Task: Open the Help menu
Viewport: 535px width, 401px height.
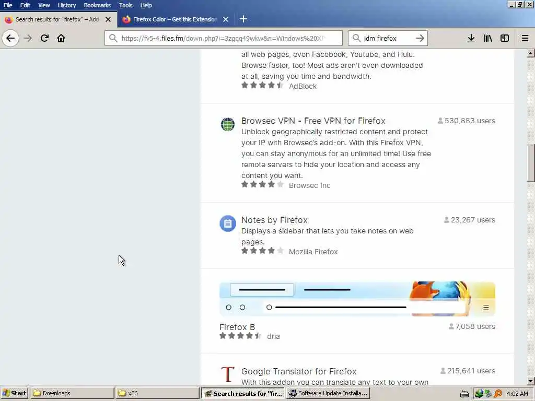Action: click(146, 5)
